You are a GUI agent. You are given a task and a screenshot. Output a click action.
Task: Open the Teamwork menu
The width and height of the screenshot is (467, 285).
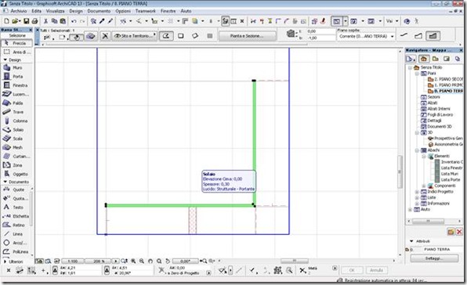click(x=145, y=11)
